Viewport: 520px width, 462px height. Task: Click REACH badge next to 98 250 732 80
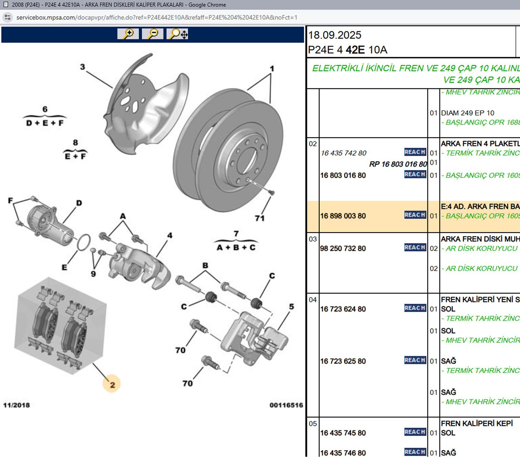pos(415,248)
